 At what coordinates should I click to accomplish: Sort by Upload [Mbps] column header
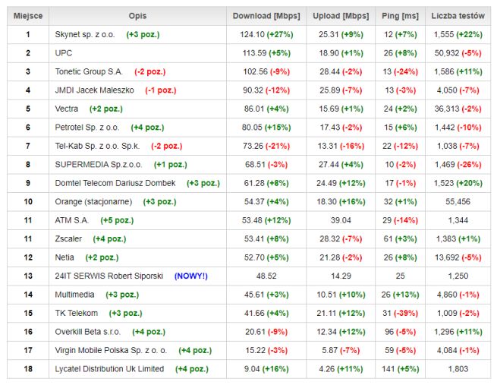point(340,15)
